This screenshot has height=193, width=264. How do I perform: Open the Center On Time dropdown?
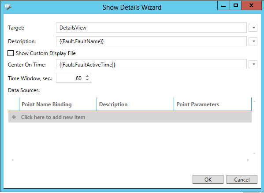click(253, 64)
